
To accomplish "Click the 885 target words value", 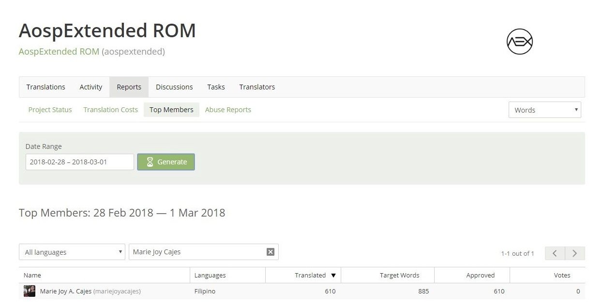I will tap(424, 291).
